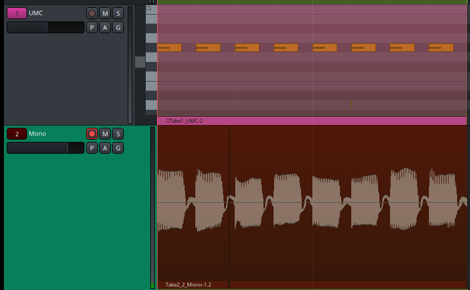The image size is (470, 290).
Task: Open the Mono automation A menu
Action: 105,148
